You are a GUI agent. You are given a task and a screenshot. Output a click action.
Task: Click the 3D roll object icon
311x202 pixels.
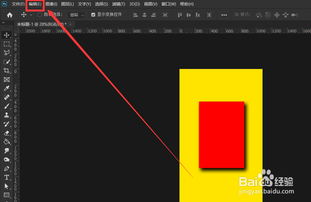[268, 15]
